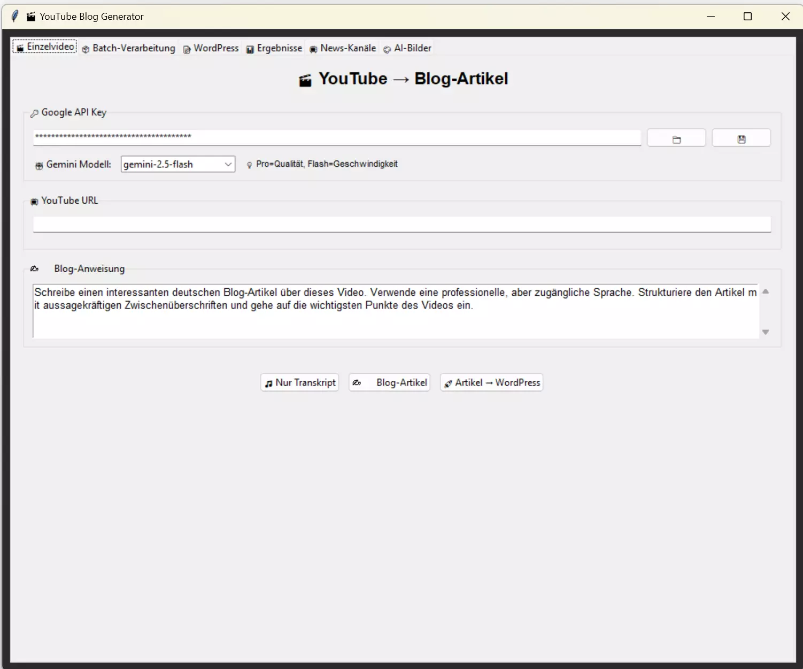
Task: Click the Blog-Anweisung scroll up arrow
Action: 766,291
